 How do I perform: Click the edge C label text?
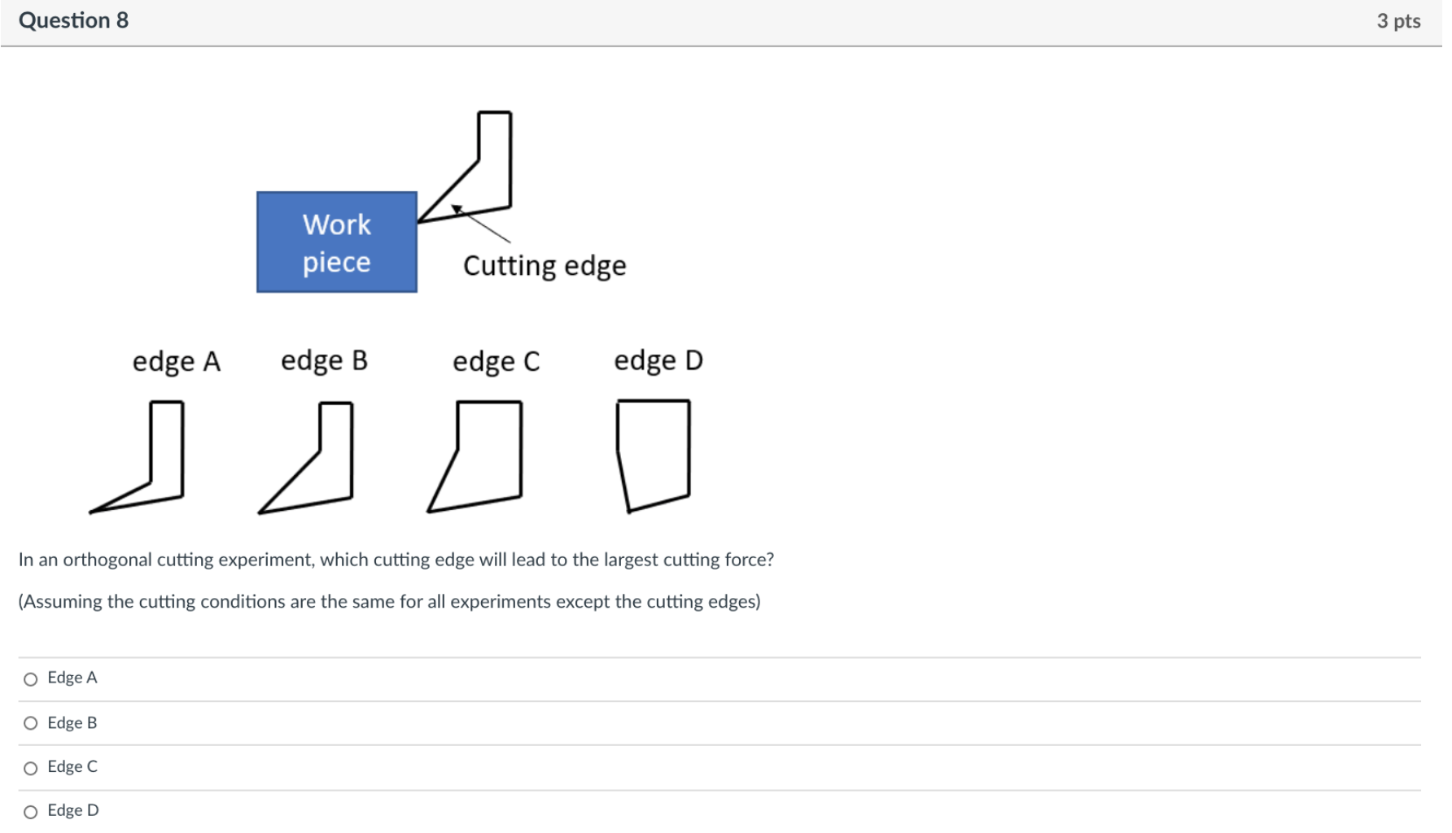(496, 361)
